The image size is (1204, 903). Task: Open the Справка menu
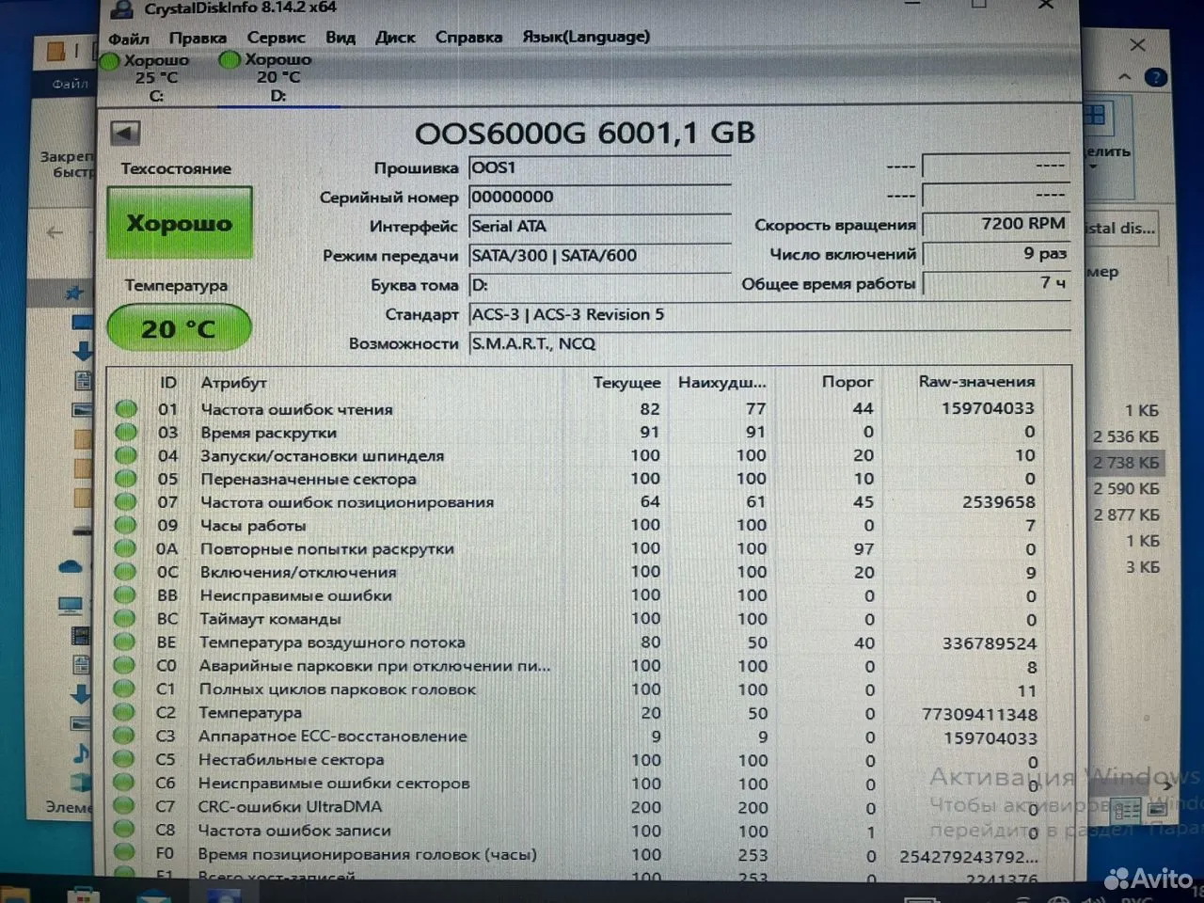468,38
